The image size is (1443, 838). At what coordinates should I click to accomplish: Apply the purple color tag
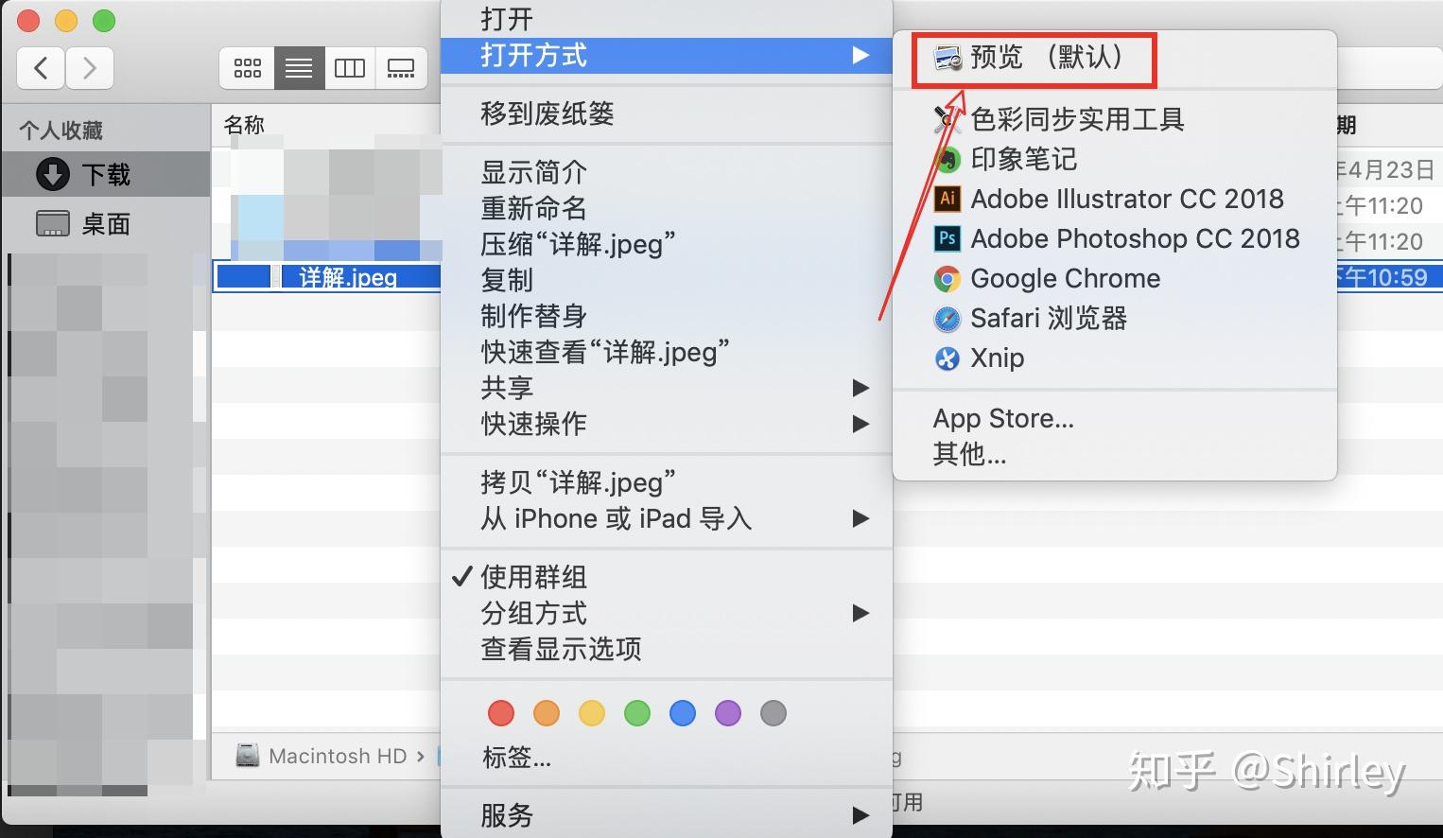click(728, 713)
